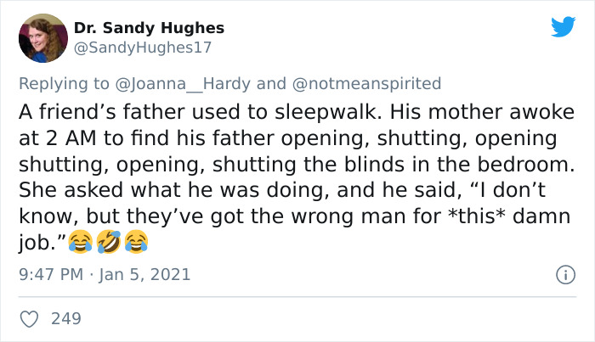Click the rolling-on-floor laughing emoji
The height and width of the screenshot is (342, 595).
pos(109,241)
